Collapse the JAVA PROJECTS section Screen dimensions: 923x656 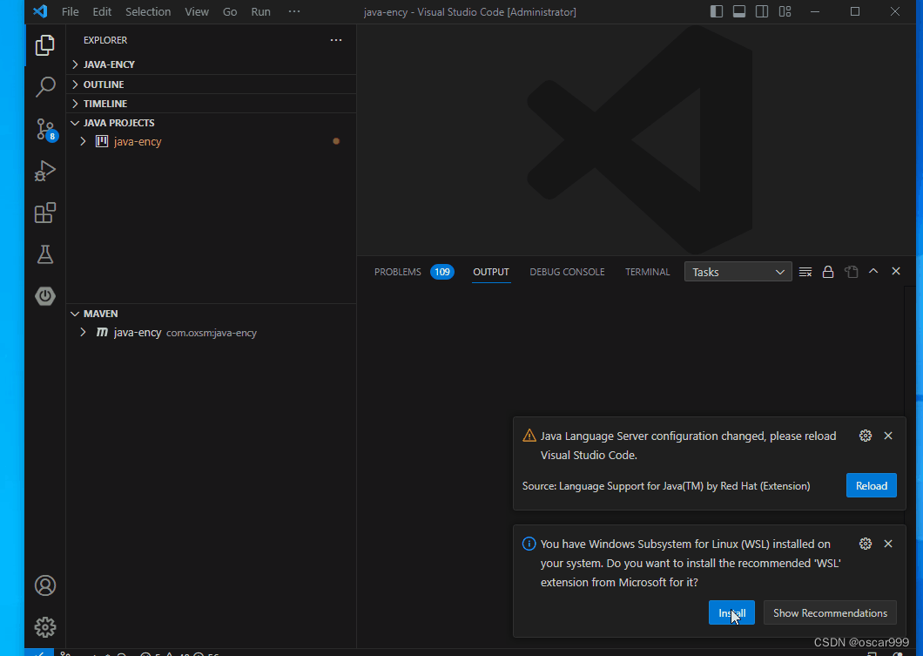(x=75, y=123)
